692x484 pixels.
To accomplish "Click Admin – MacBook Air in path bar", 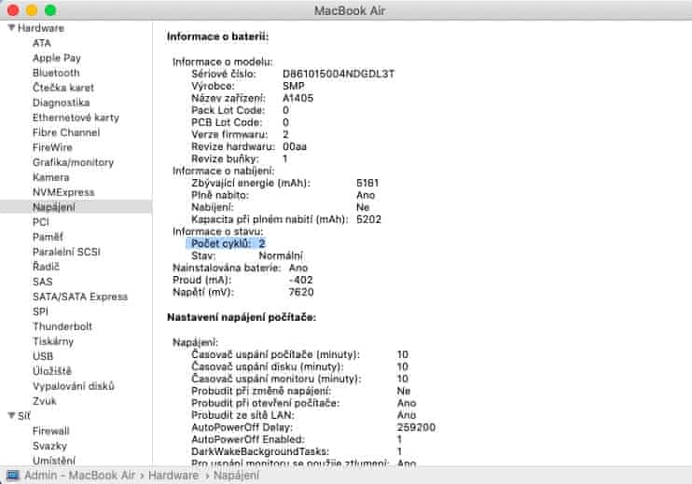I will (x=79, y=476).
